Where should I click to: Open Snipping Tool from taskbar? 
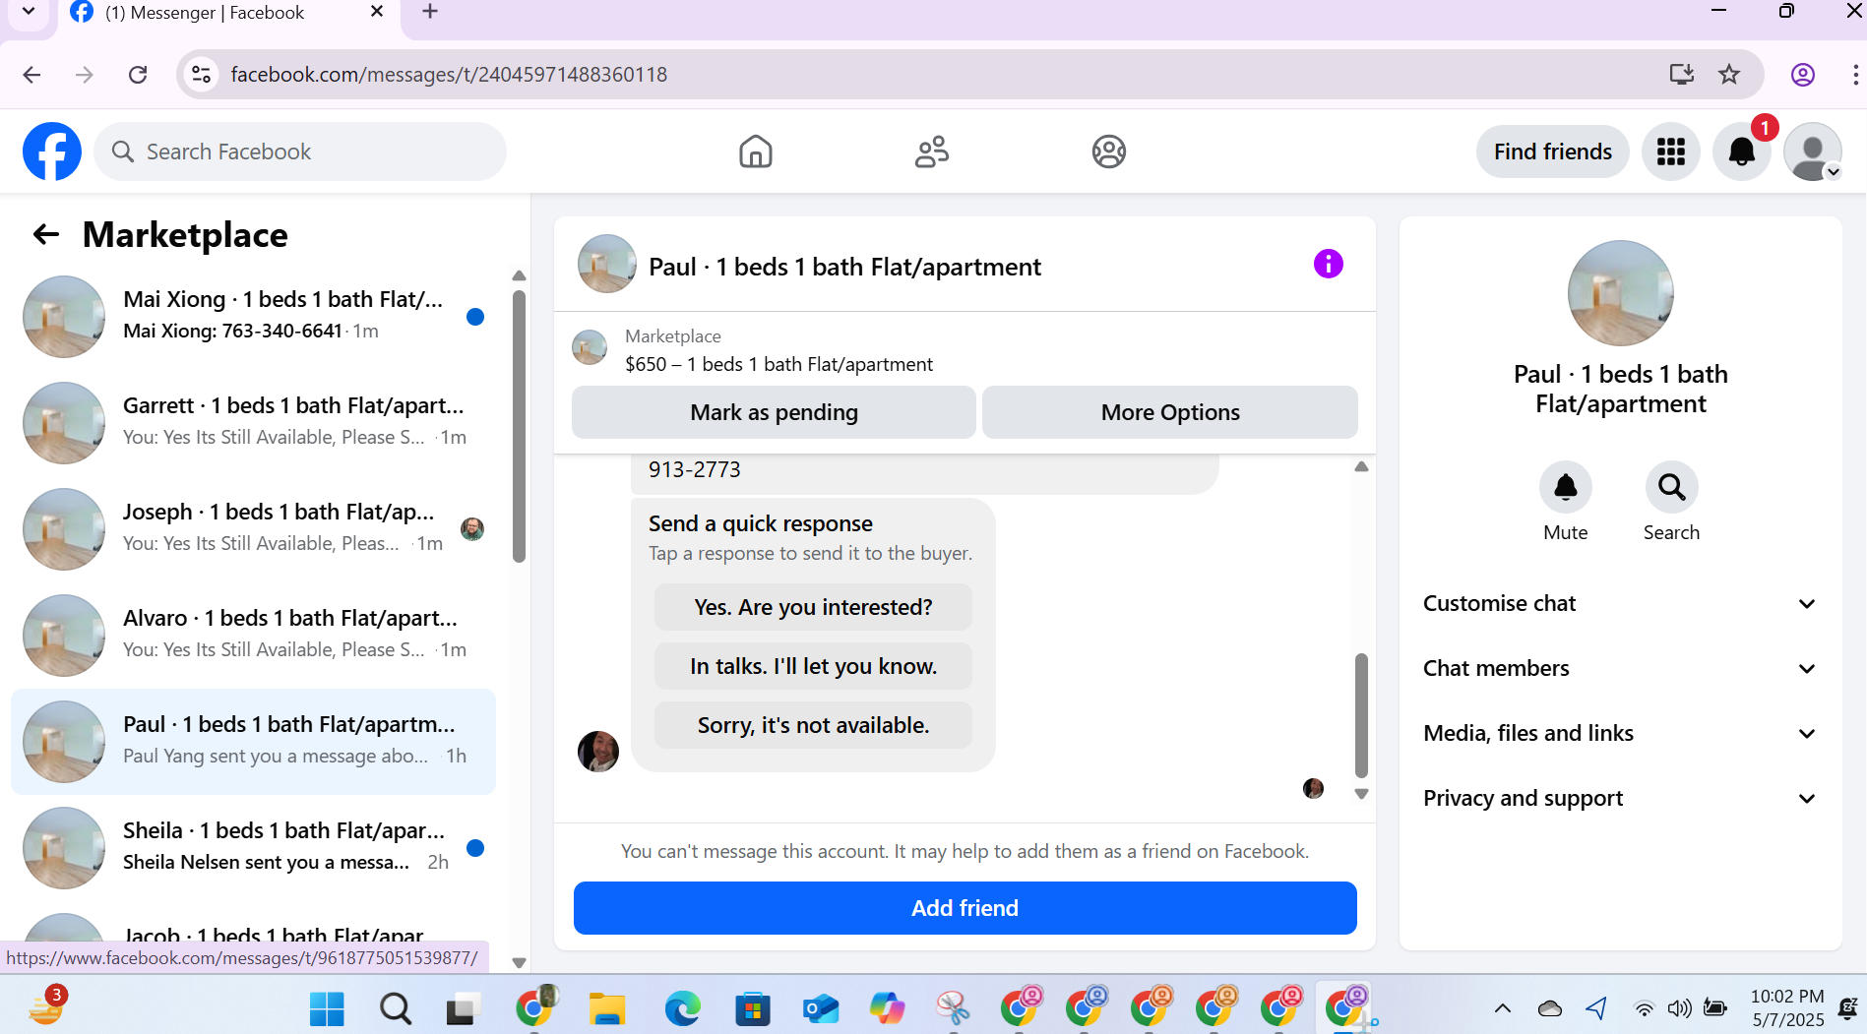(x=953, y=1008)
